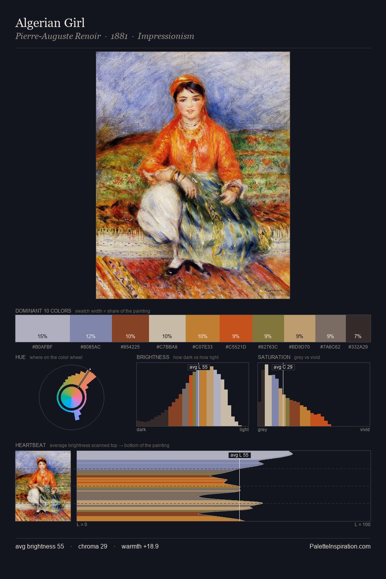This screenshot has height=579, width=386.
Task: Click the saturation histogram chart
Action: point(314,394)
